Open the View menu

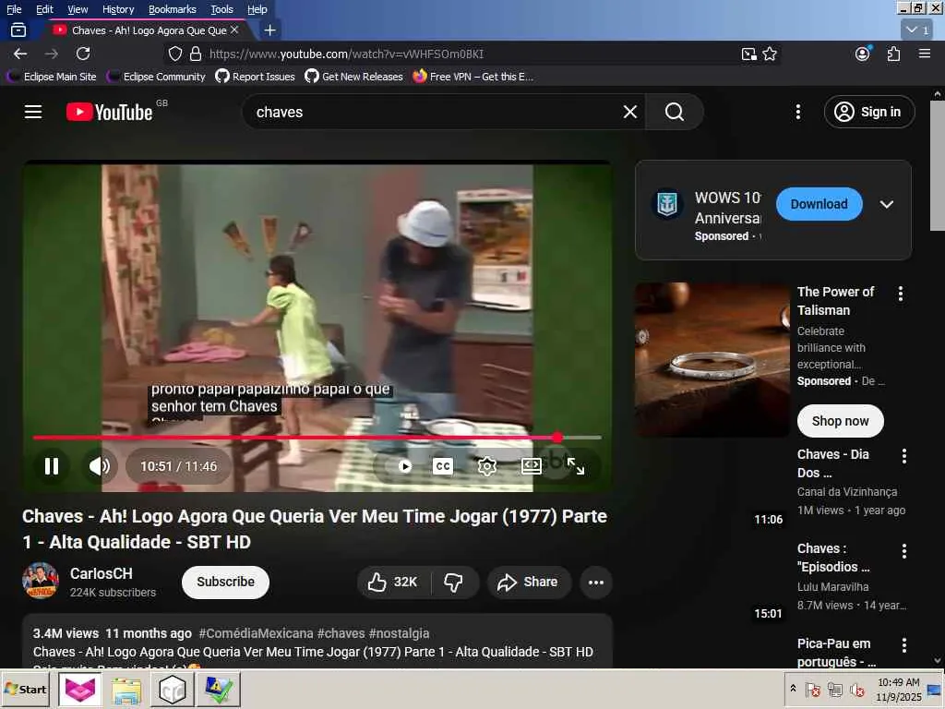click(78, 9)
